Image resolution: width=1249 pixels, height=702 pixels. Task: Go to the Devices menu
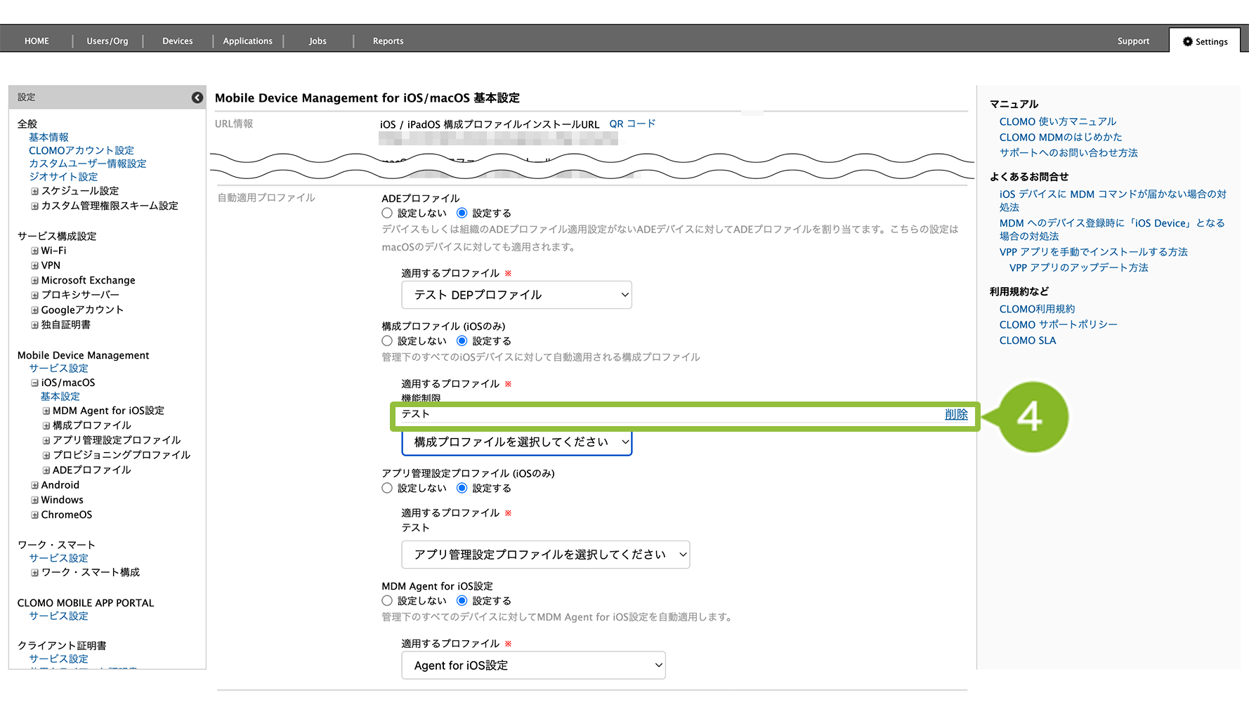pyautogui.click(x=177, y=41)
